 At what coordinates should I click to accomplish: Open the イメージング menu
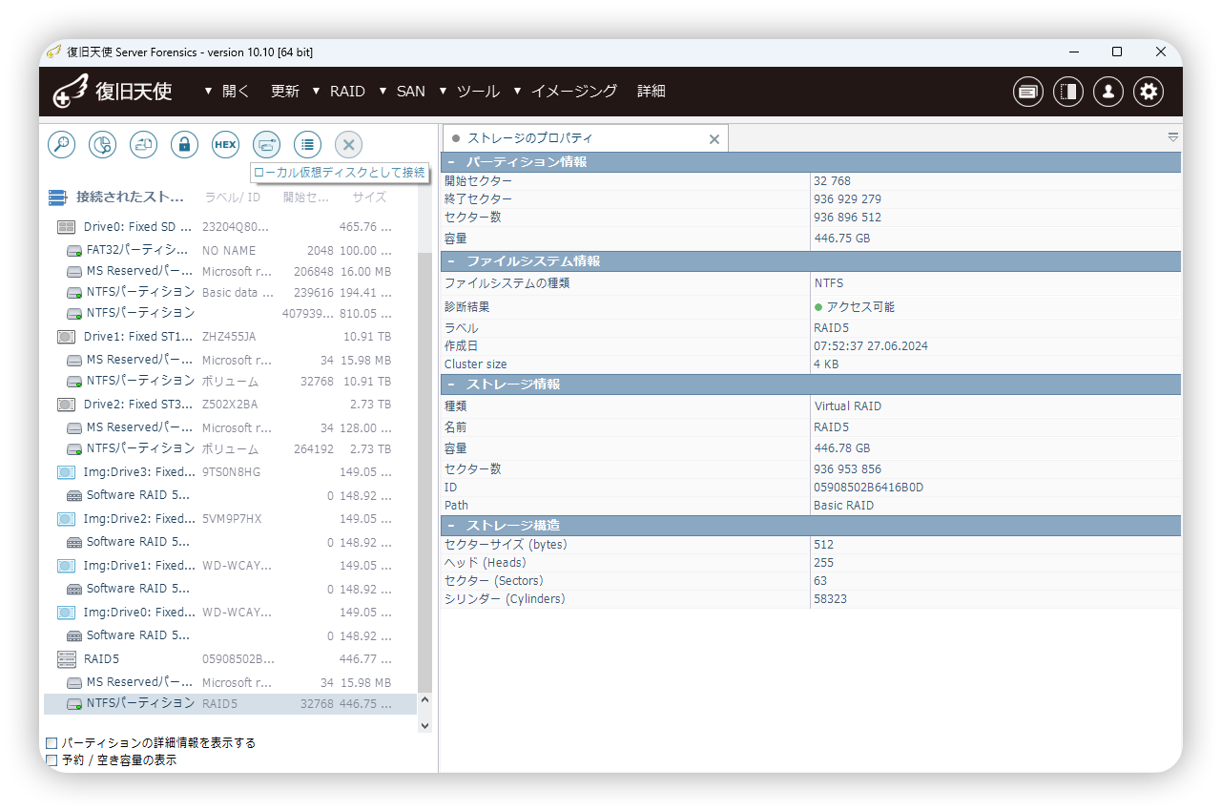[x=565, y=92]
